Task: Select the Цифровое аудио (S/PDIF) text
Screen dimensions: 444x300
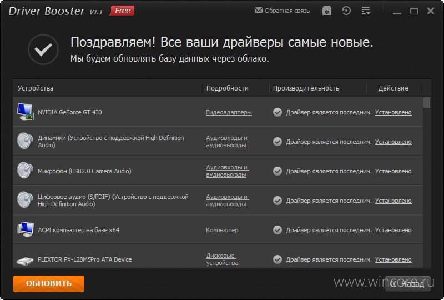Action: pyautogui.click(x=113, y=201)
